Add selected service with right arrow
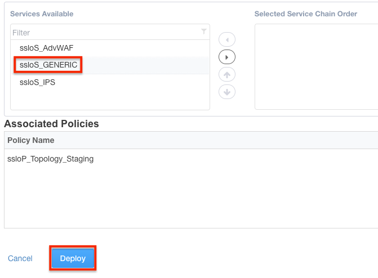This screenshot has width=378, height=278. point(226,57)
